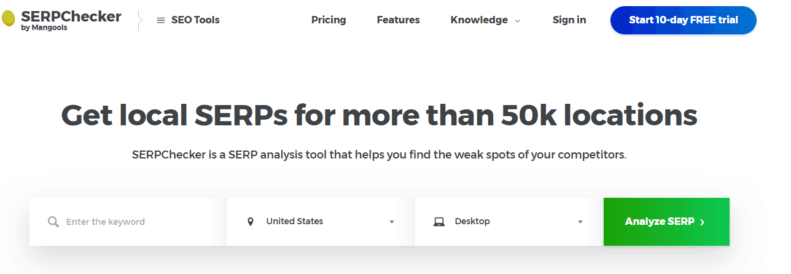The height and width of the screenshot is (274, 791).
Task: Focus the Enter the keyword field
Action: pos(128,222)
